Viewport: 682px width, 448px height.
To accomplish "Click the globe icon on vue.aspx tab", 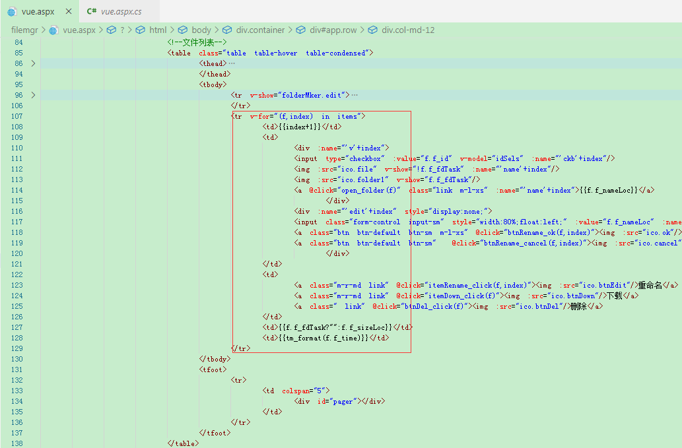I will [x=12, y=12].
